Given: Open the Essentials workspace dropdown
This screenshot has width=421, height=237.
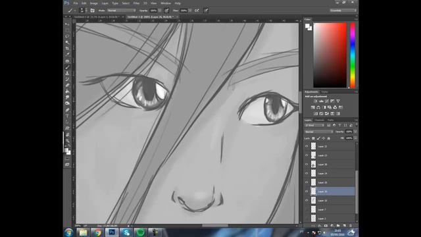Looking at the screenshot, I should coord(343,11).
